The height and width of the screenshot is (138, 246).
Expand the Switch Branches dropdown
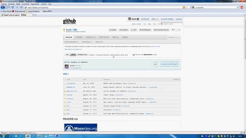[71, 42]
